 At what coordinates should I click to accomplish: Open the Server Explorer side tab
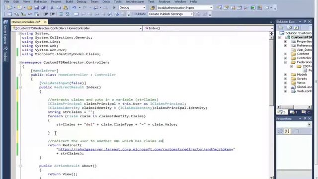tap(5, 32)
